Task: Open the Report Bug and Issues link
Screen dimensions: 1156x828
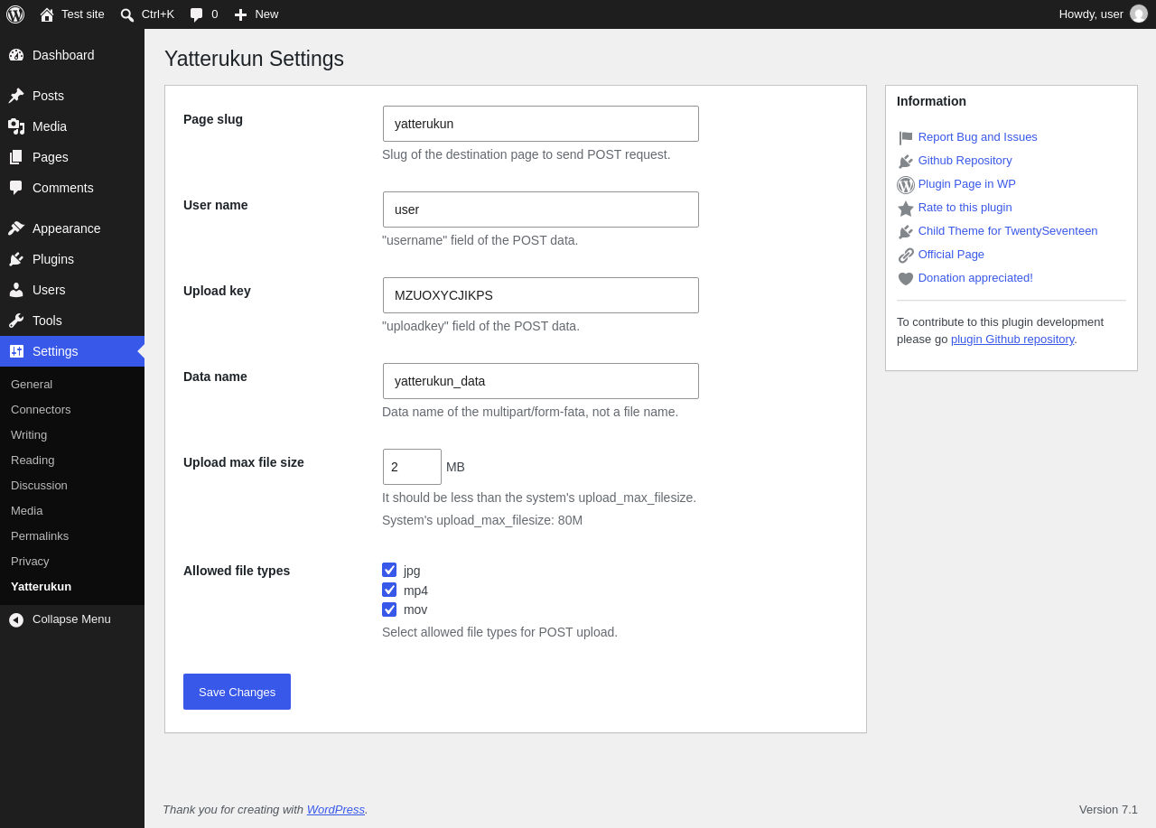Action: click(x=977, y=137)
